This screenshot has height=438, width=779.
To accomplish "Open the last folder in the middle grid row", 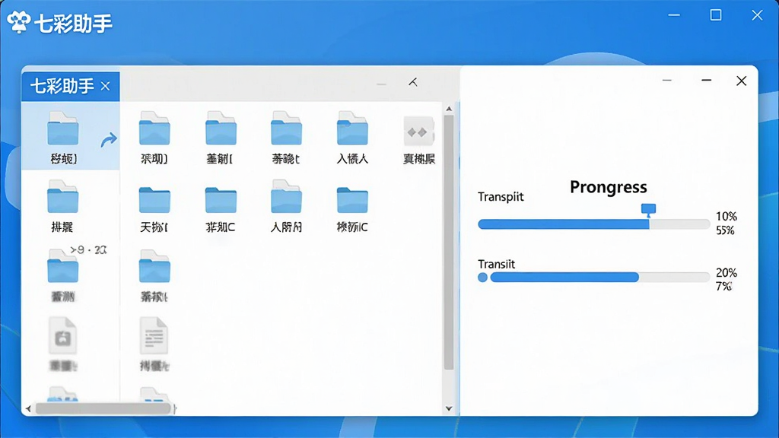I will click(x=352, y=200).
